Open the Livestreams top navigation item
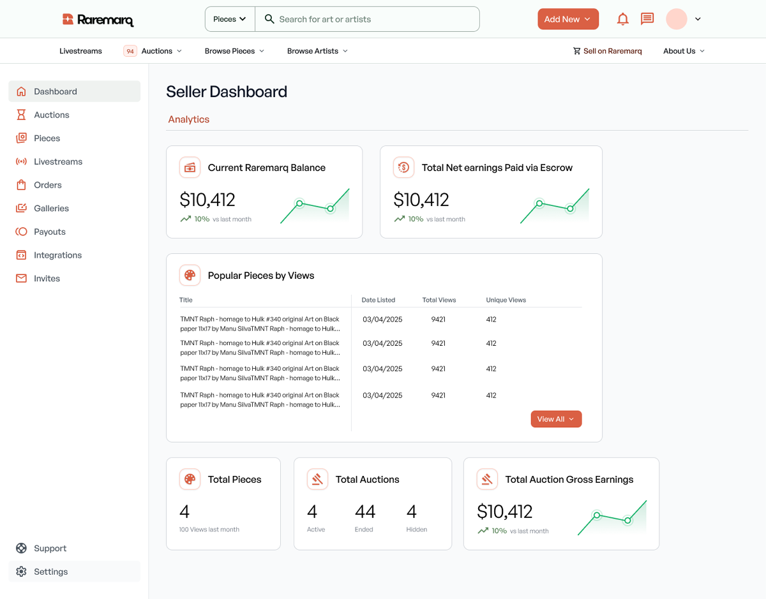This screenshot has width=766, height=599. click(x=80, y=51)
